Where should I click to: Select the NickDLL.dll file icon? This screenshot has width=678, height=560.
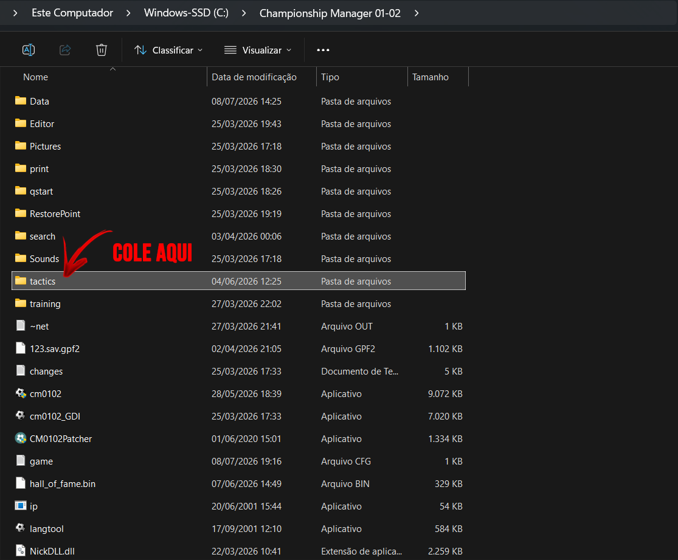point(20,550)
